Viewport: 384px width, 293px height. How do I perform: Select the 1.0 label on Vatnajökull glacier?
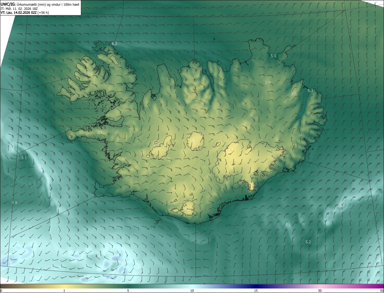click(229, 150)
